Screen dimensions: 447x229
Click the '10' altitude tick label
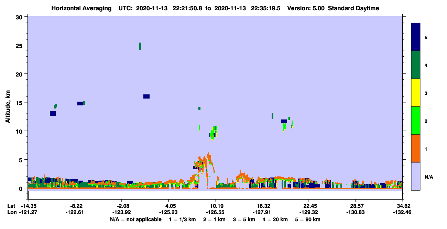(20, 131)
